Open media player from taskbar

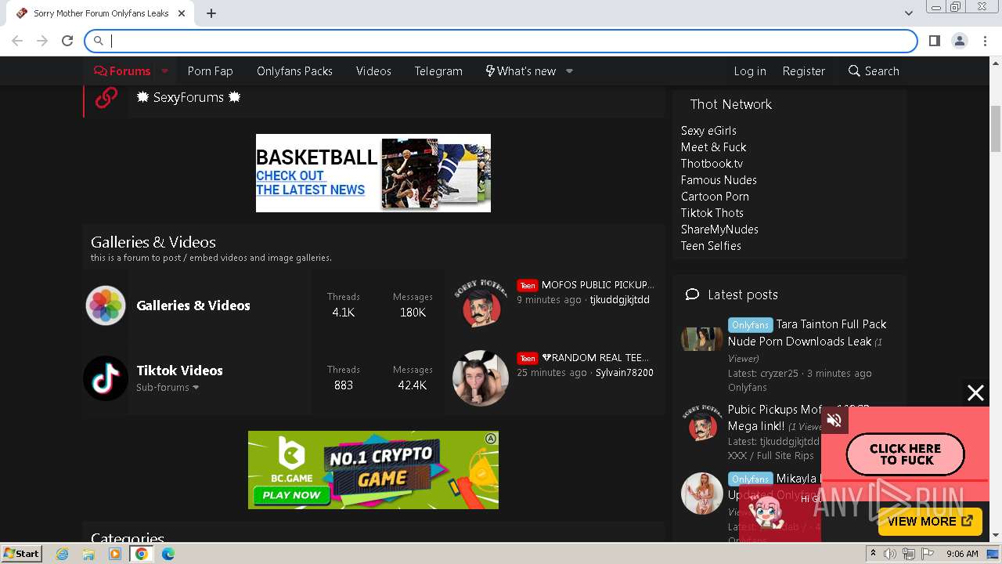[115, 554]
